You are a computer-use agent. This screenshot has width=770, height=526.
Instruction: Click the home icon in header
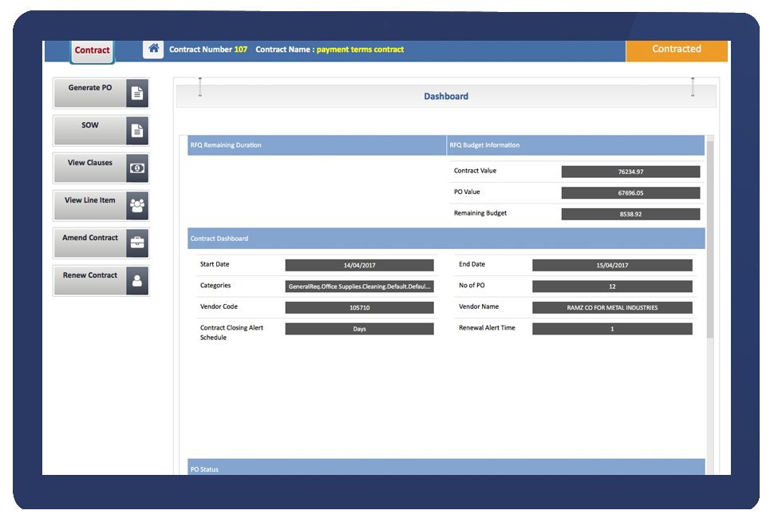pos(153,49)
